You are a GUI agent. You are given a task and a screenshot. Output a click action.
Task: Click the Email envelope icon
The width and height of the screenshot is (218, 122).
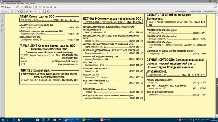31,7
